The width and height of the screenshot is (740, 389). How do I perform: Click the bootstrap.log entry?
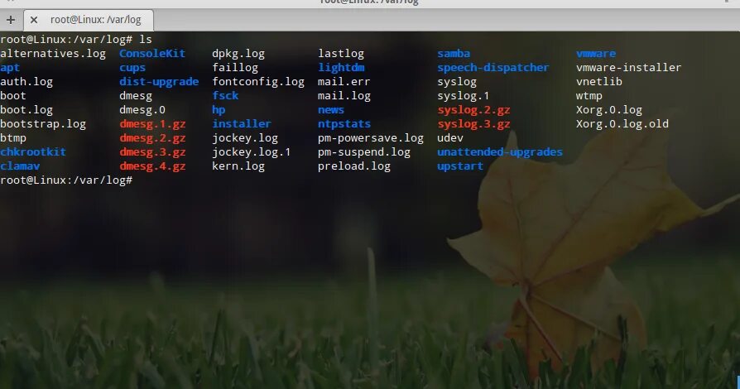(43, 124)
